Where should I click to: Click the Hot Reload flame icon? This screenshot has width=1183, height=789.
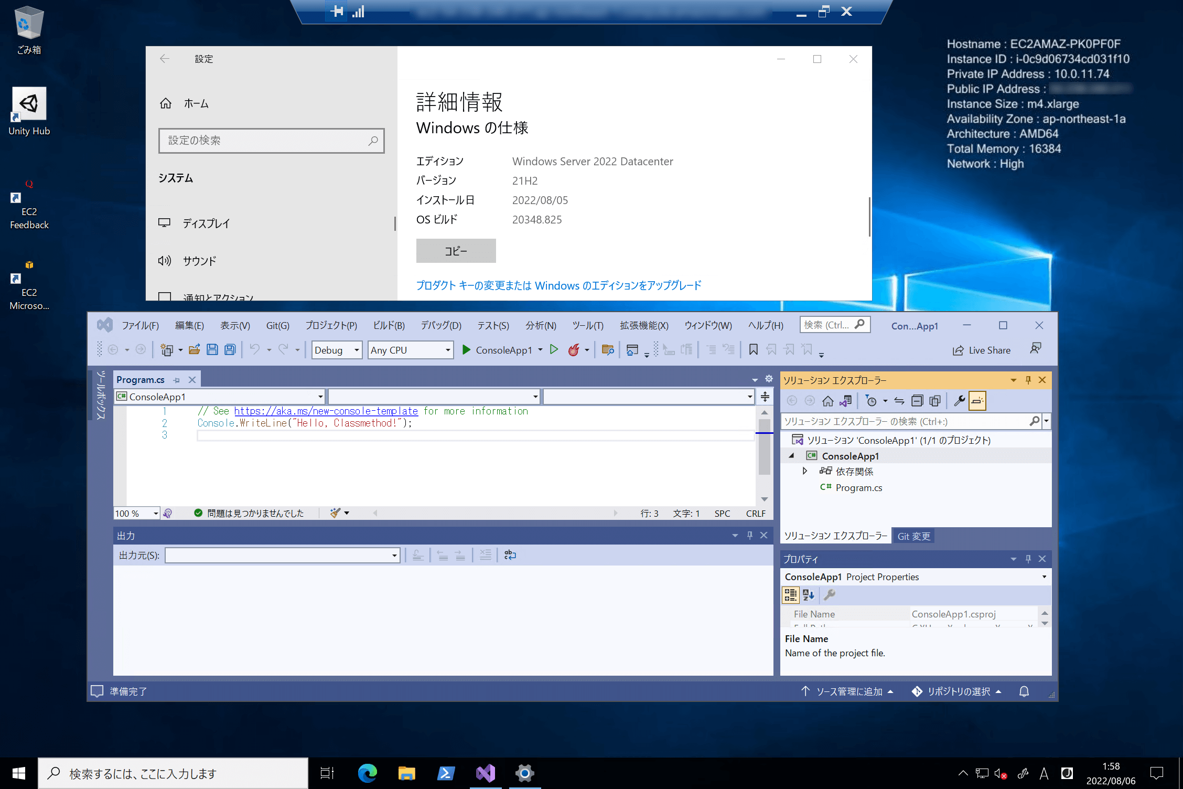click(574, 350)
